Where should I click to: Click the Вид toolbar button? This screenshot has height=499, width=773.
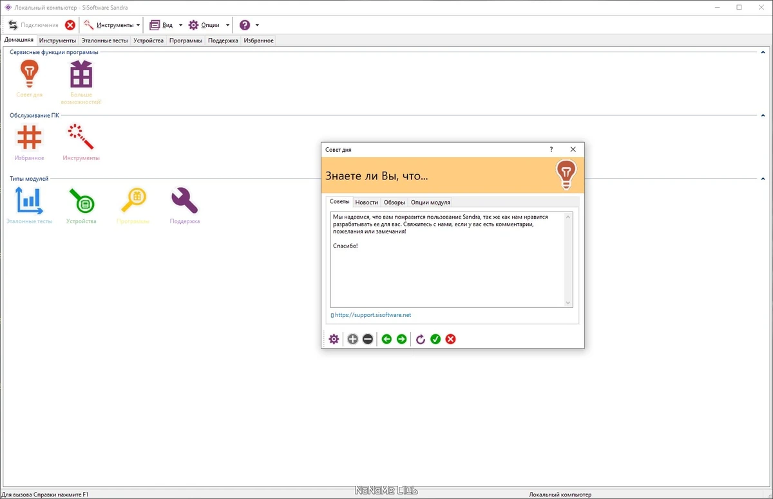(162, 25)
